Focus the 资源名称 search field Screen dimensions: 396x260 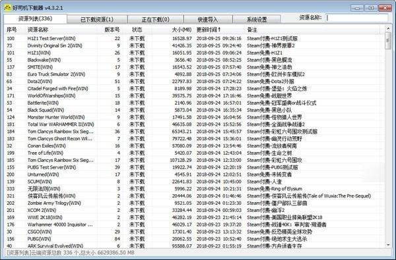click(357, 18)
